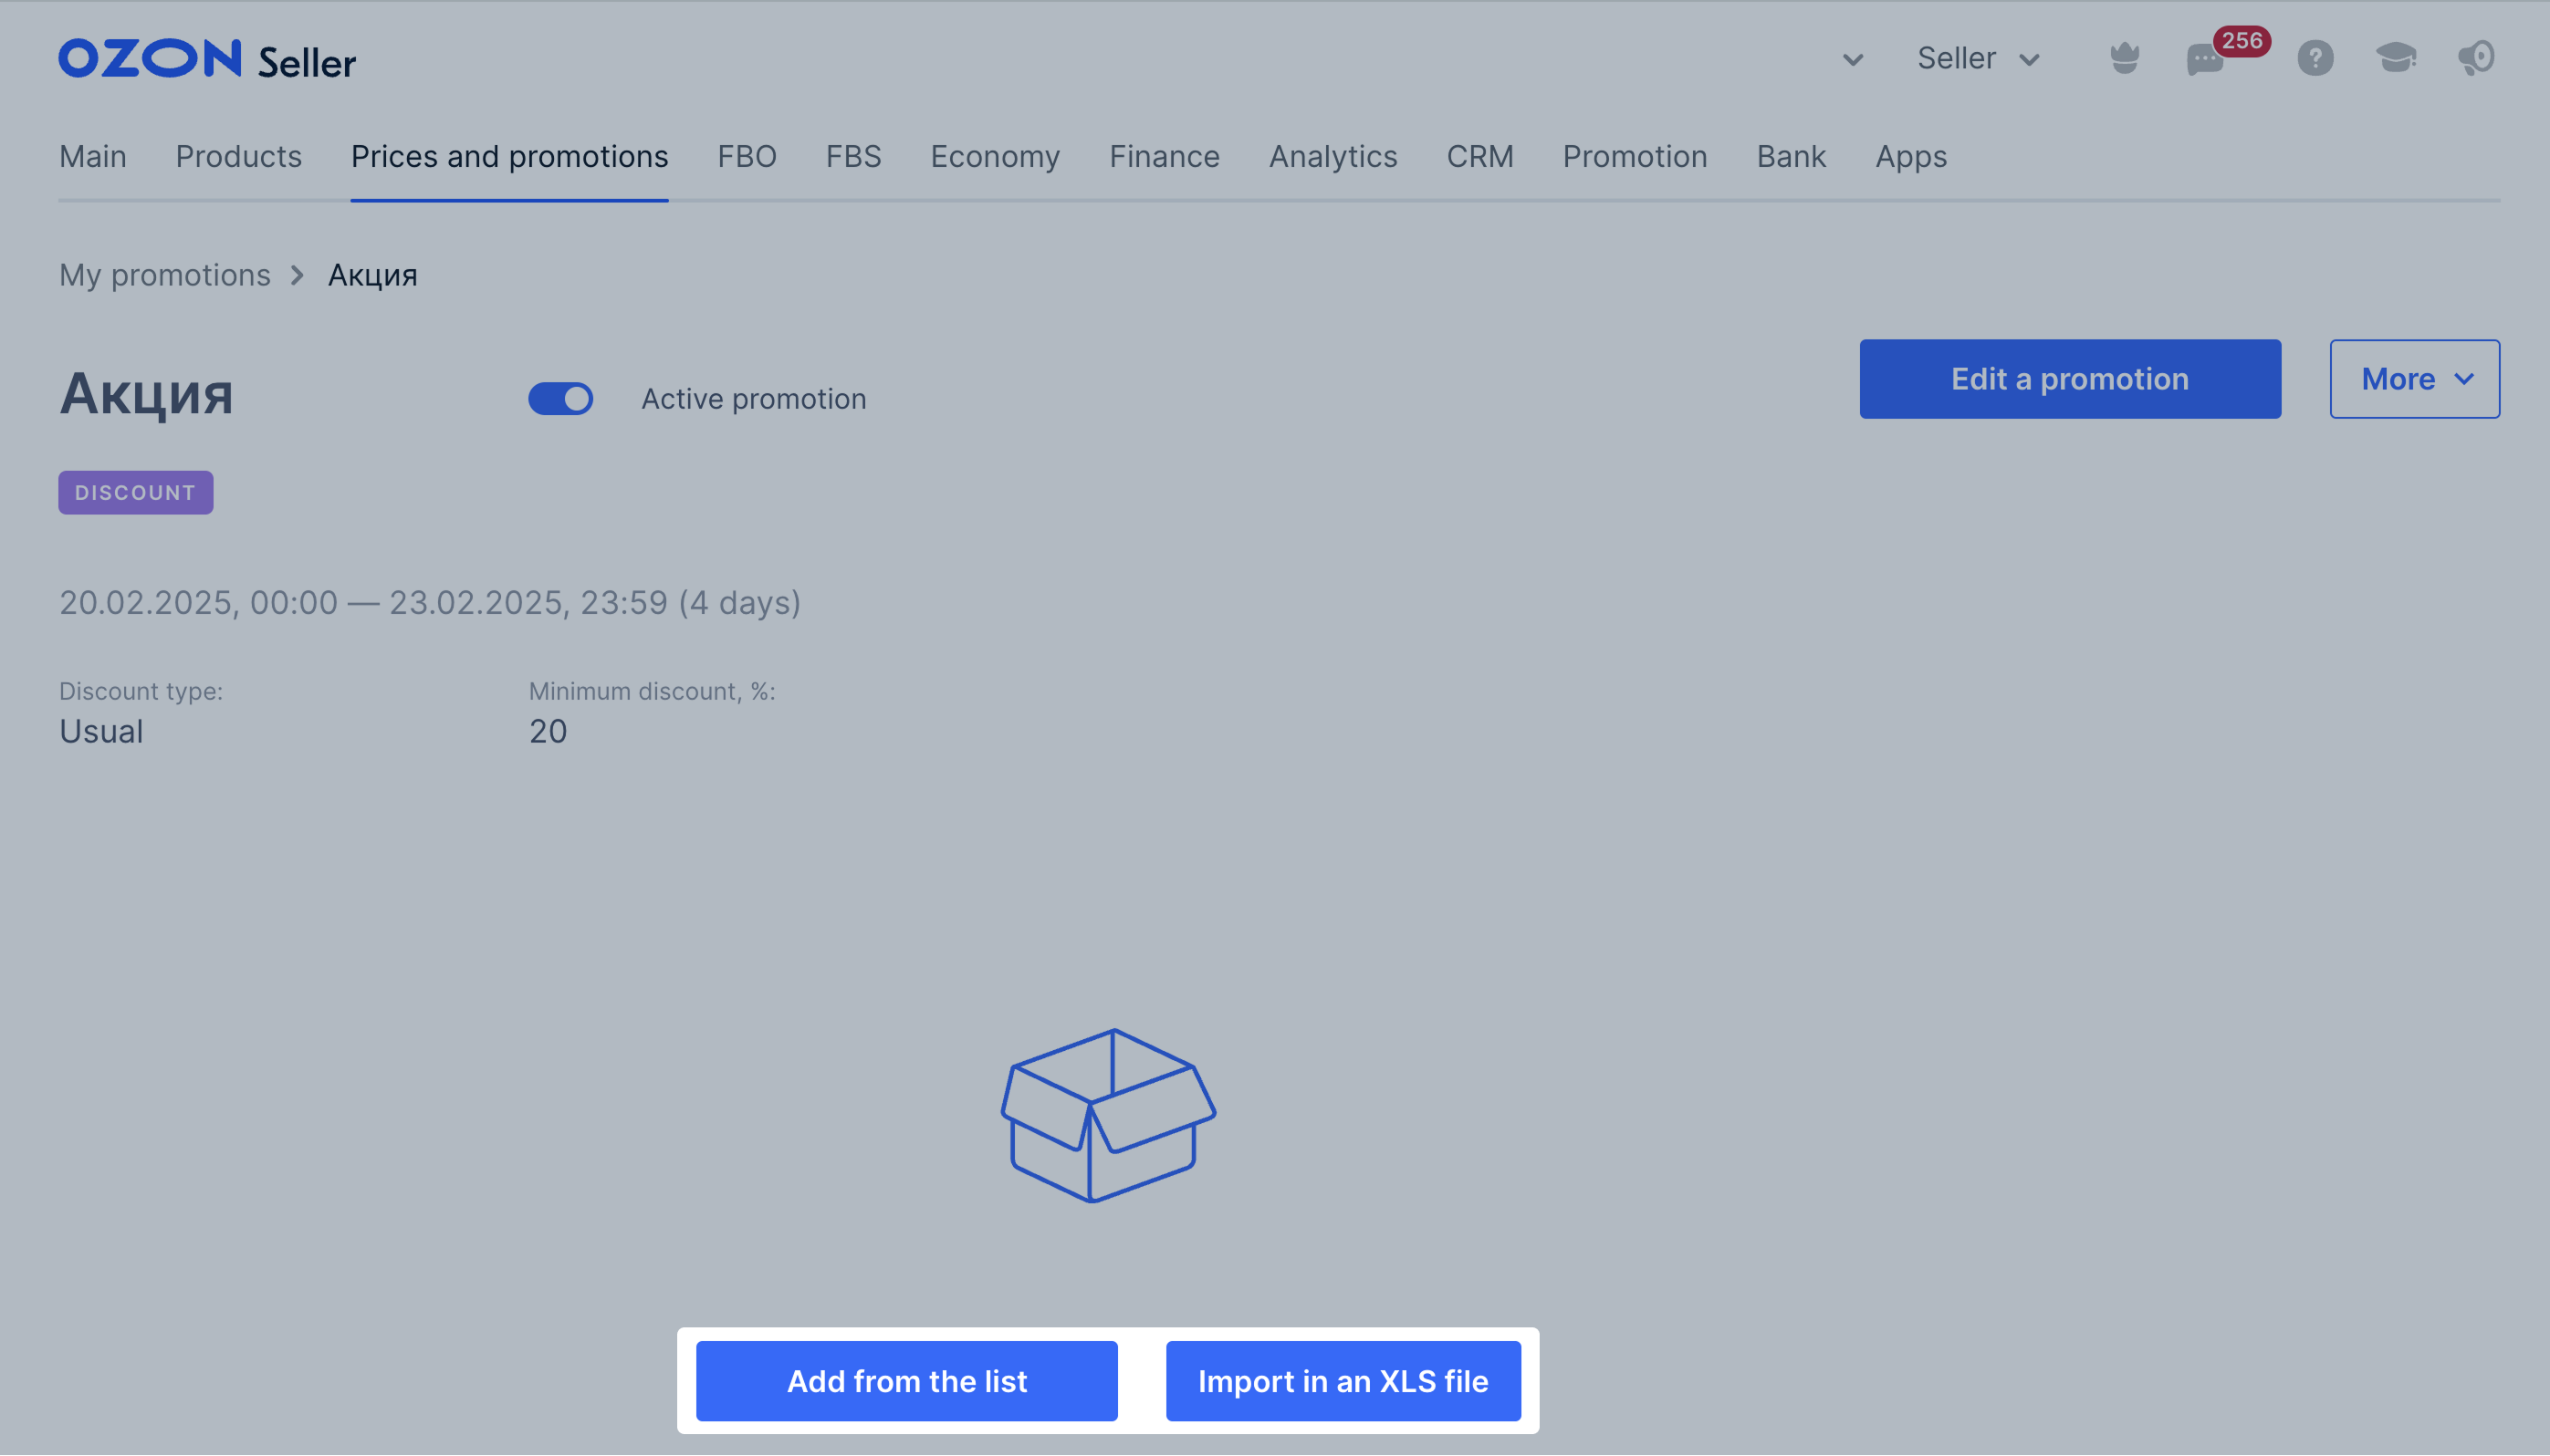Image resolution: width=2550 pixels, height=1456 pixels.
Task: Go back to My promotions breadcrumb
Action: tap(164, 275)
